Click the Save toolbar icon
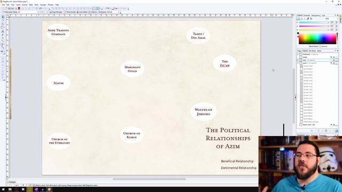Screen dimensions: 342x192 pos(9,9)
